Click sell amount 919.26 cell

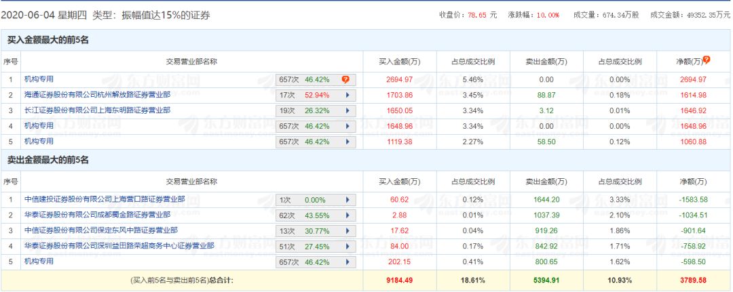[546, 230]
